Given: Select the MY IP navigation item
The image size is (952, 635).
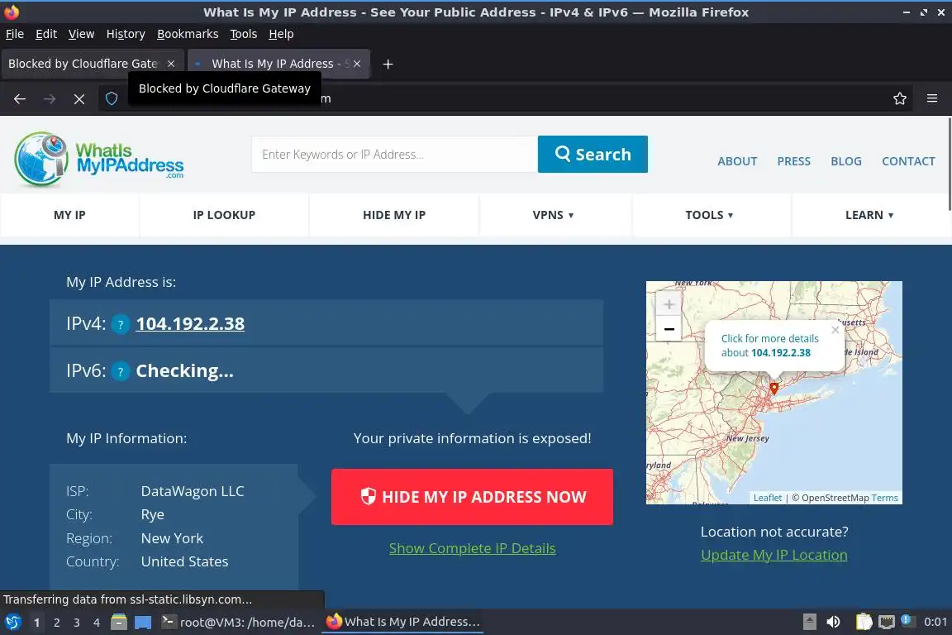Looking at the screenshot, I should (x=69, y=215).
